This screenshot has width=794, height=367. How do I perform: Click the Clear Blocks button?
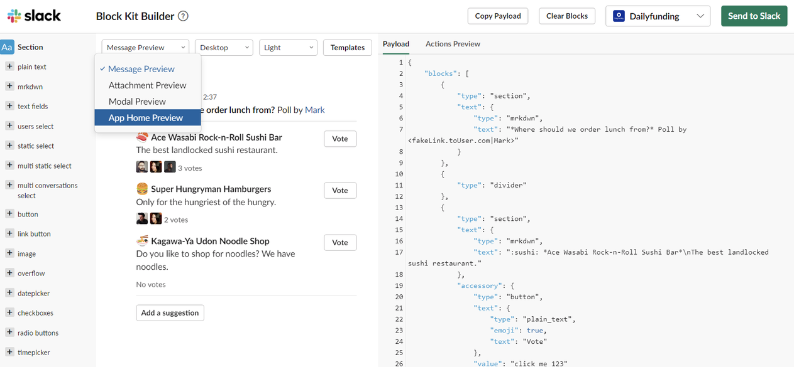[x=567, y=16]
